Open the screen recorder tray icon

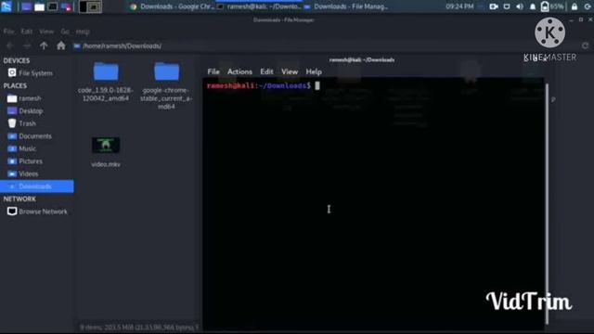click(493, 6)
